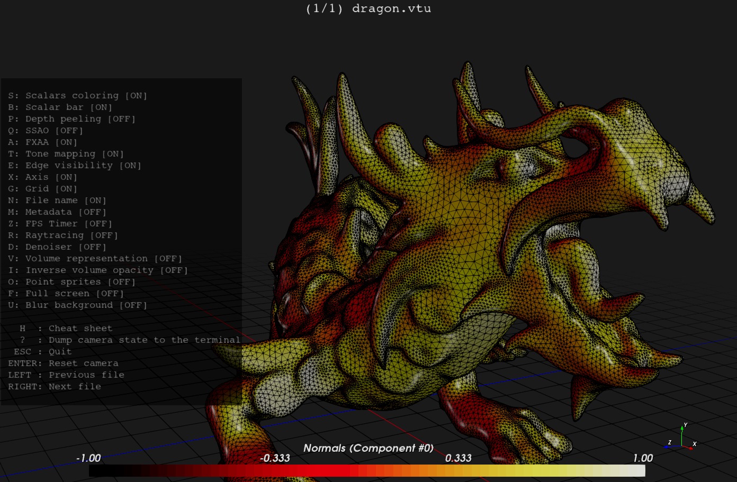
Task: Click the 'Raytracing [OFF]' line
Action: [x=63, y=235]
